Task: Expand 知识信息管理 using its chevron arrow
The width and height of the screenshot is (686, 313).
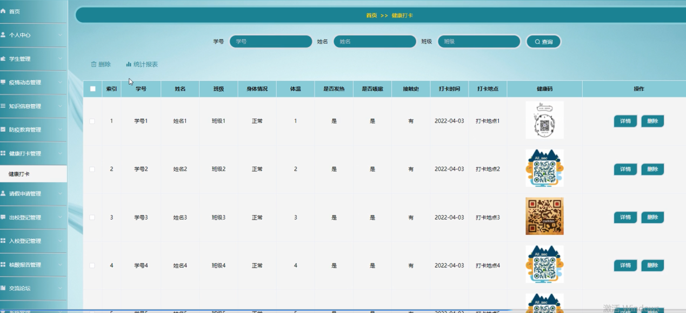Action: point(61,106)
